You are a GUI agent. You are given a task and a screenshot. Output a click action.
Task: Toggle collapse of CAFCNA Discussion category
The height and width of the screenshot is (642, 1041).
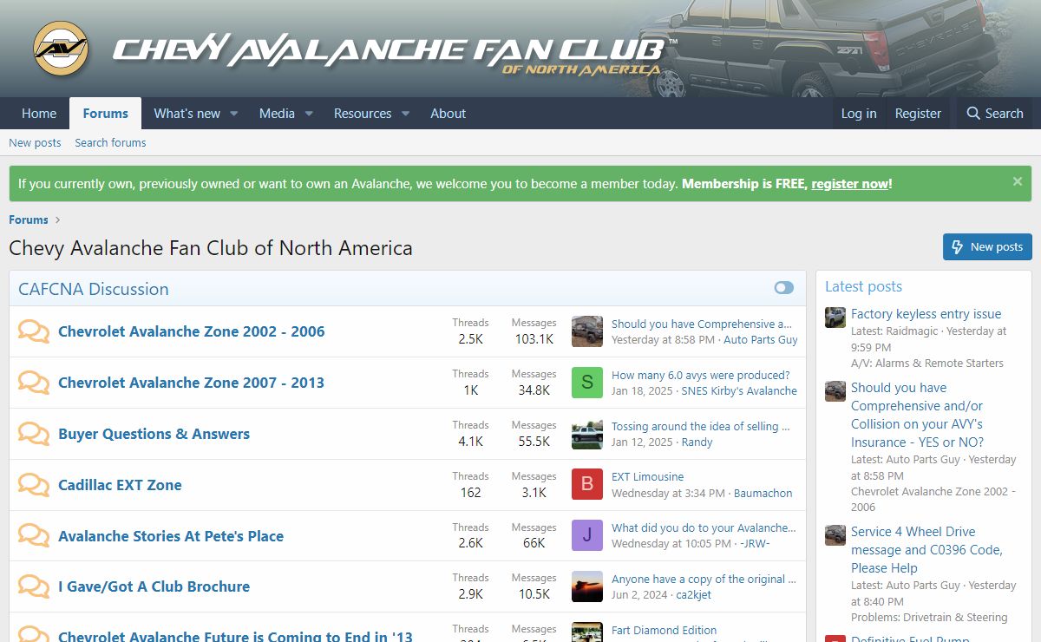tap(784, 288)
